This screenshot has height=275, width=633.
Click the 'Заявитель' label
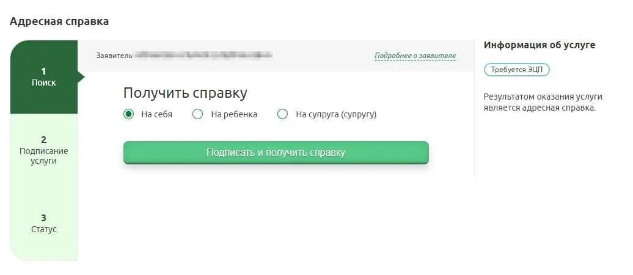(x=114, y=56)
